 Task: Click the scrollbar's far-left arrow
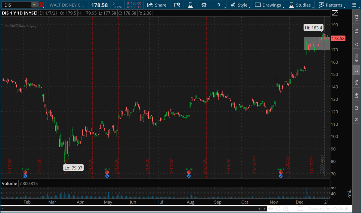coord(2,208)
